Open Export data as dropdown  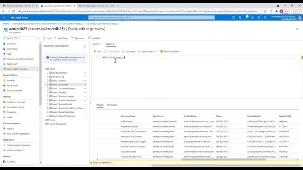click(x=148, y=51)
